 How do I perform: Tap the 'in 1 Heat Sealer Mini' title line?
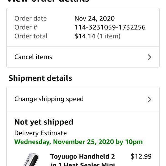82,164
